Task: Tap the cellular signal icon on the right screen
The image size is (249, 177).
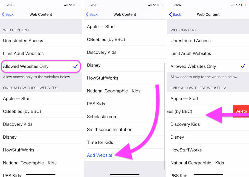Action: point(233,5)
